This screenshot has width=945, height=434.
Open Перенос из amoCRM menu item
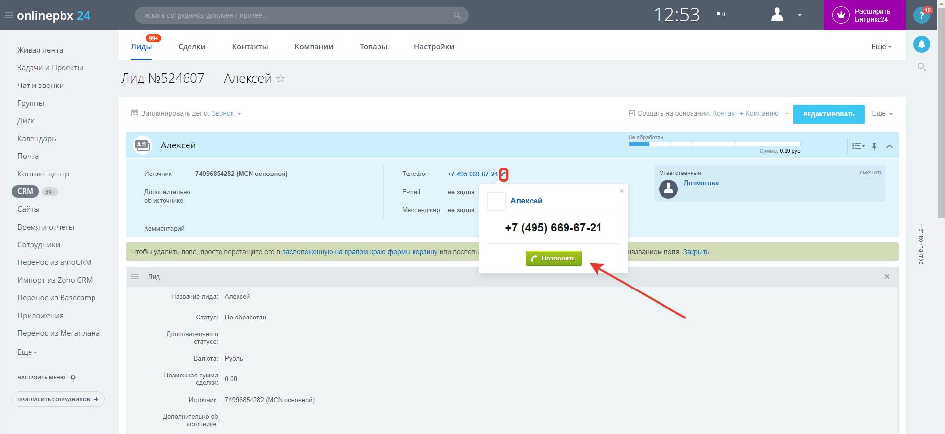pyautogui.click(x=54, y=262)
